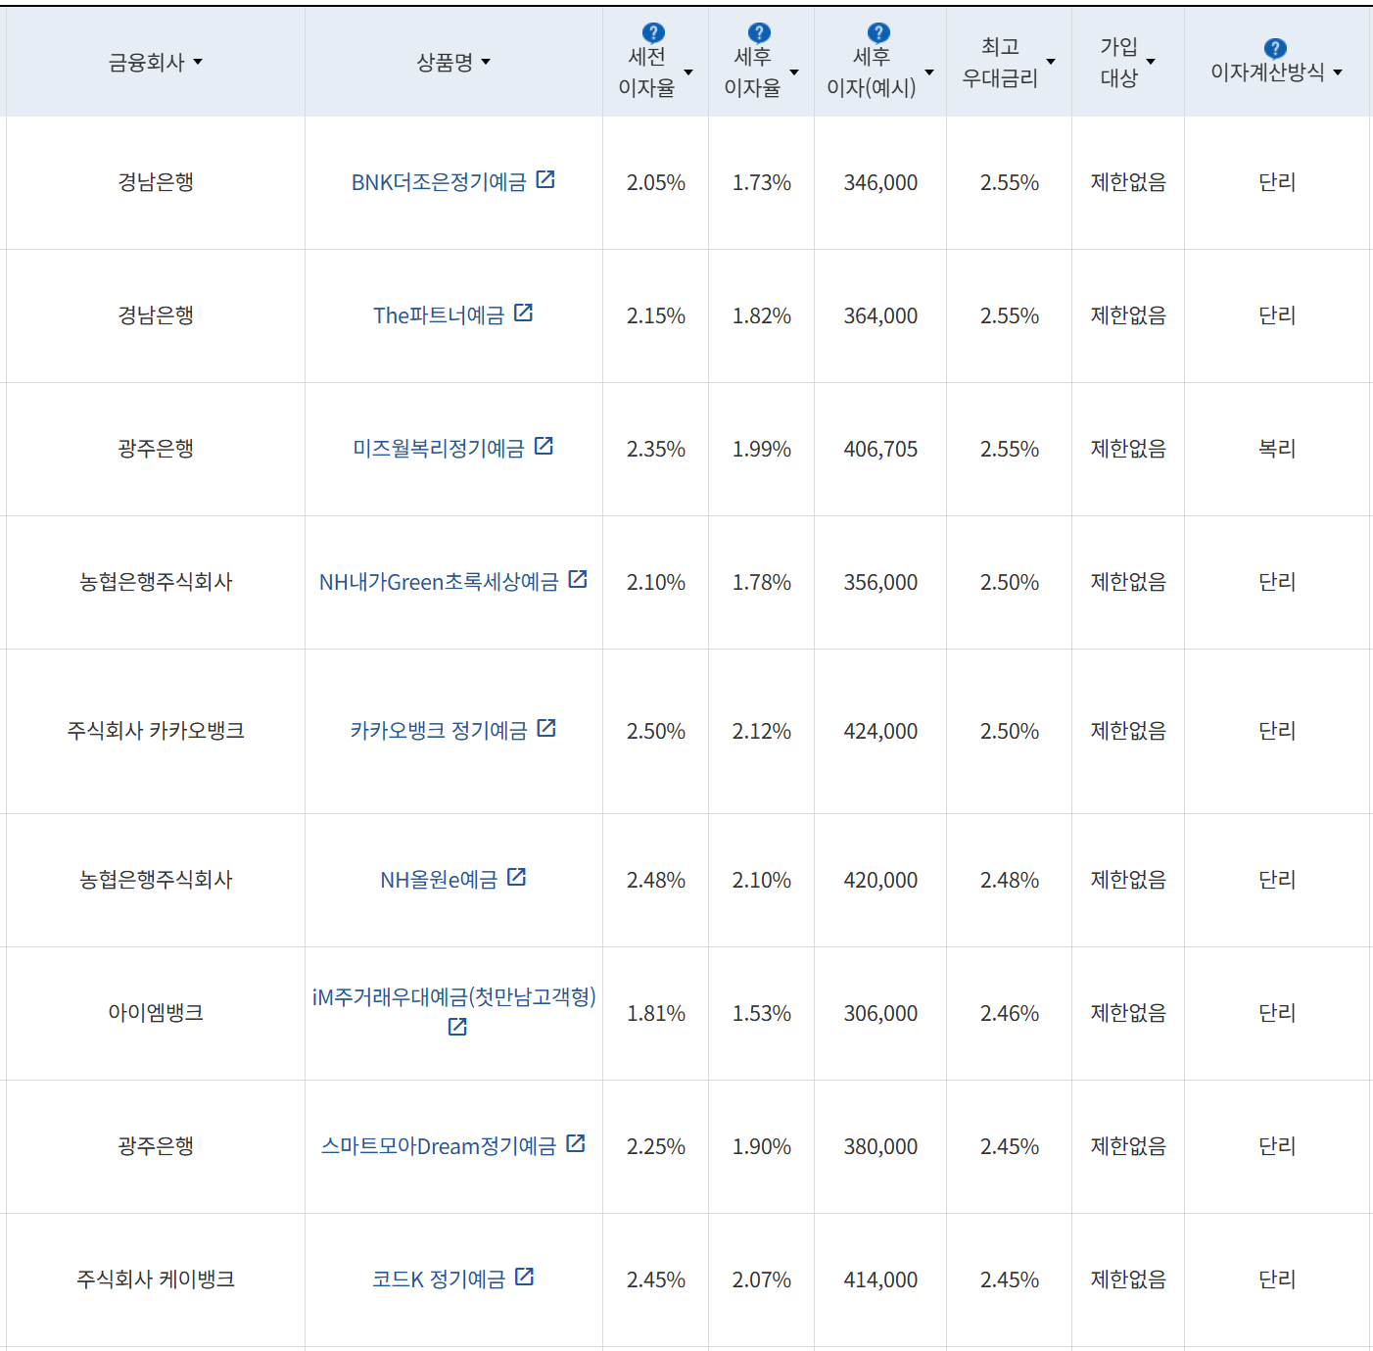
Task: Sort by the 세후 이자(예시) column arrow
Action: click(928, 71)
